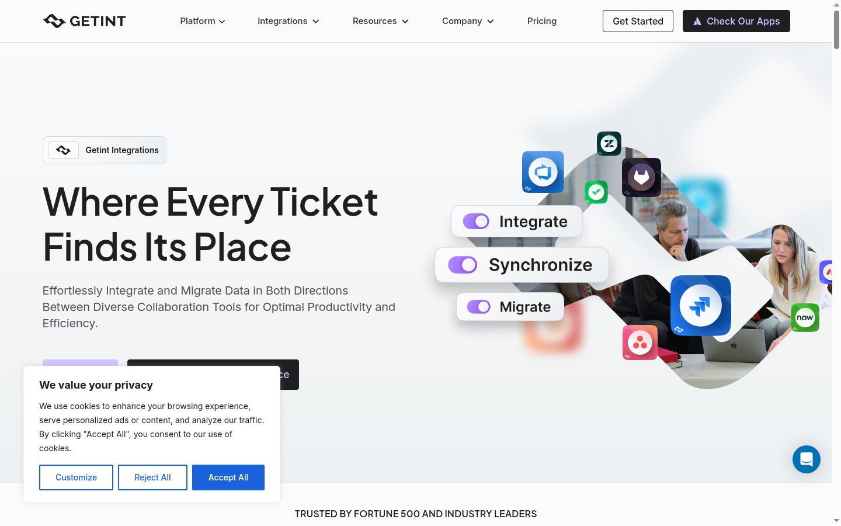Click the Zendesk app icon

pyautogui.click(x=609, y=144)
